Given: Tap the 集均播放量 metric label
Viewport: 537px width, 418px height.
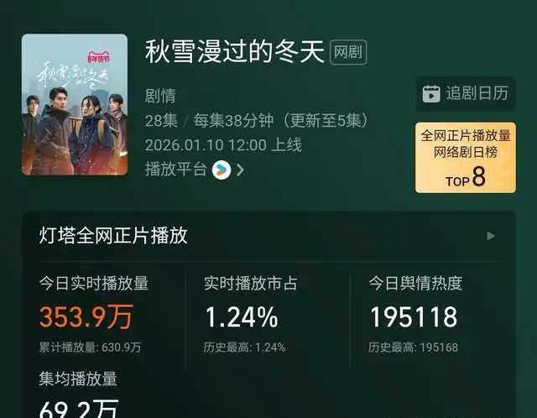Looking at the screenshot, I should [78, 379].
